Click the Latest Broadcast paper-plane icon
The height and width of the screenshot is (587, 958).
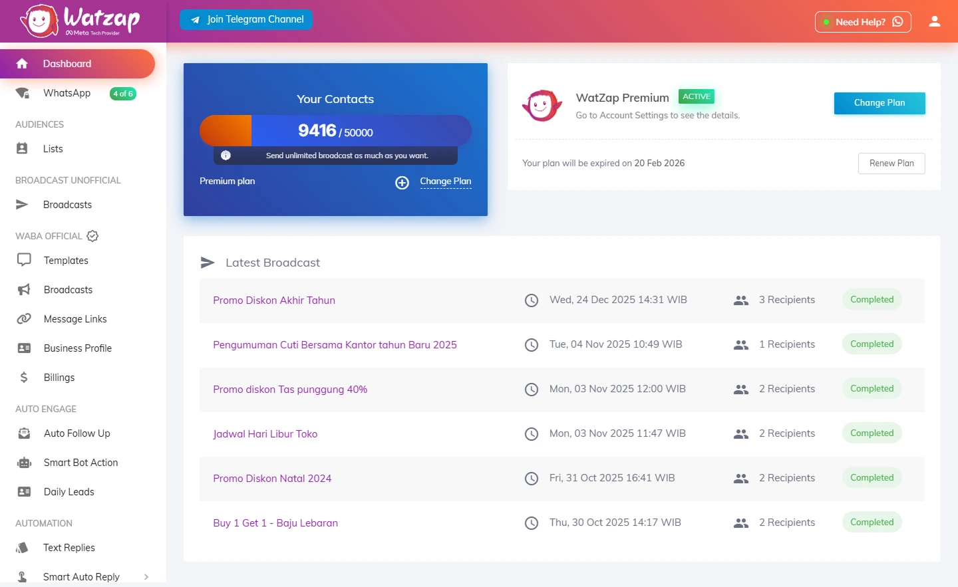[x=208, y=263]
